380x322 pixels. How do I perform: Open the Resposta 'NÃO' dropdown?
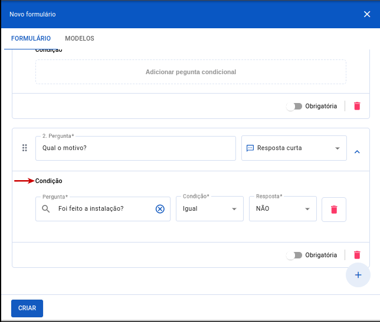(x=307, y=209)
